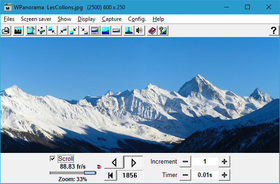Click the center window icon with four arrows
280x184 pixels.
click(41, 31)
